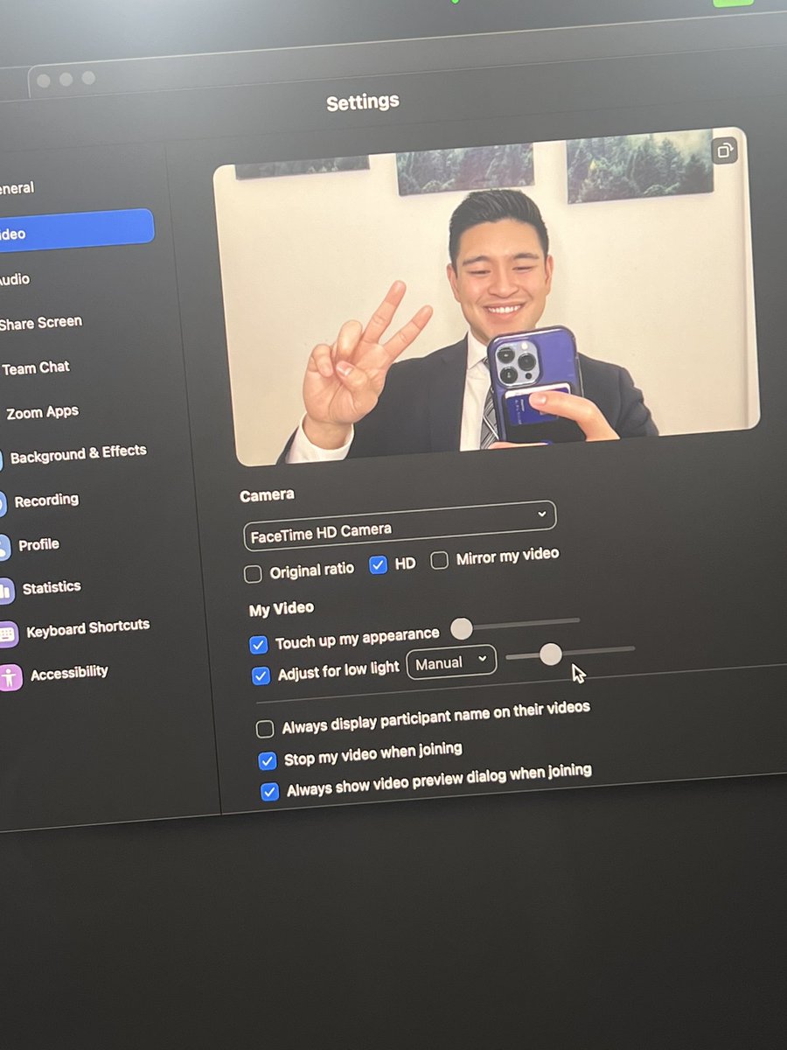Screen dimensions: 787x1050
Task: Select the Video settings section
Action: pyautogui.click(x=75, y=229)
